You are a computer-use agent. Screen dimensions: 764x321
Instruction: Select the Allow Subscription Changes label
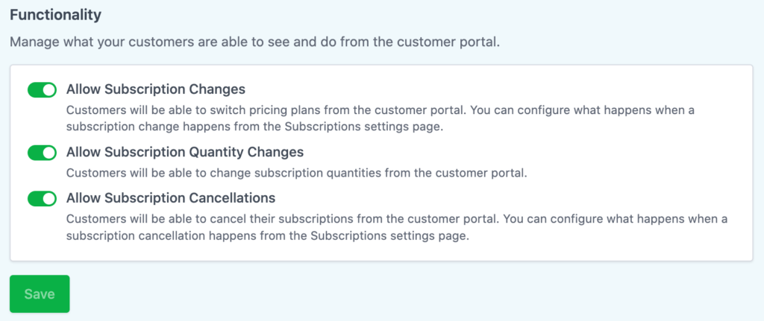pos(155,90)
